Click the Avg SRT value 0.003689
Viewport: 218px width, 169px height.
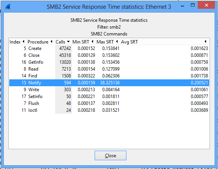coord(199,110)
